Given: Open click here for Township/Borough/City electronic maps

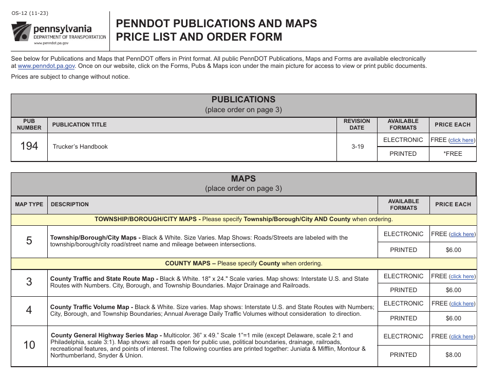Looking at the screenshot, I should (x=461, y=234).
